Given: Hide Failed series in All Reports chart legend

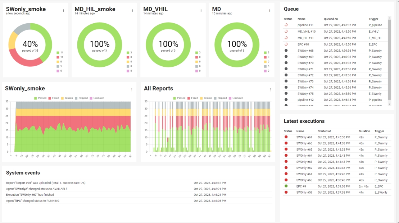Looking at the screenshot, I should (x=192, y=98).
